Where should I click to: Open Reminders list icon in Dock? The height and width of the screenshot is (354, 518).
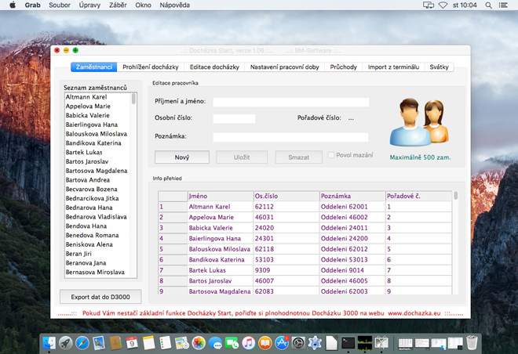point(165,343)
